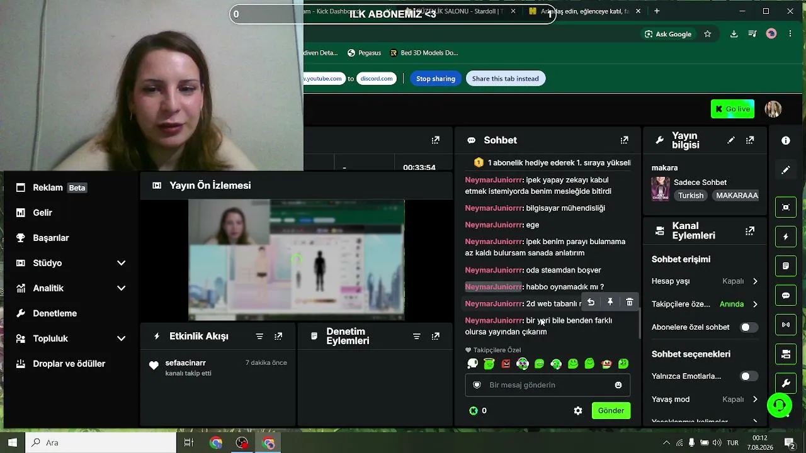
Task: Toggle the Yalnızca Emotlarla switch
Action: pyautogui.click(x=749, y=376)
